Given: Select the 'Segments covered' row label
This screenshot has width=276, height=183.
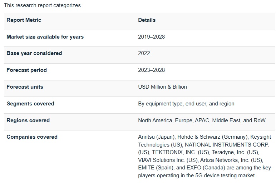Looking at the screenshot, I should (x=30, y=104).
